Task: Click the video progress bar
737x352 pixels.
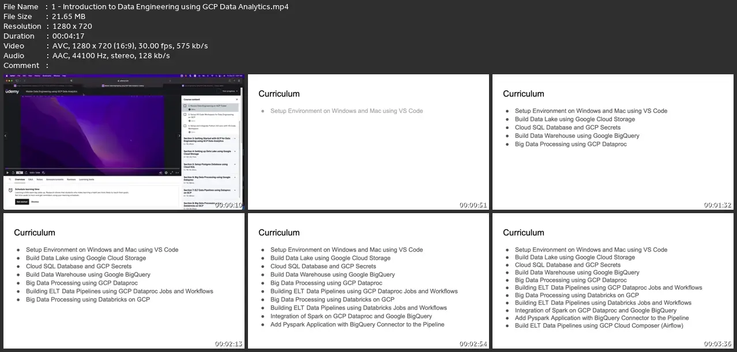Action: coord(92,169)
